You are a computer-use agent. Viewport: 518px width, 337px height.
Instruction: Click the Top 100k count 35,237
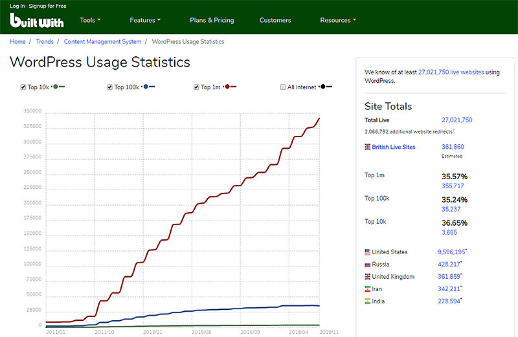[x=451, y=209]
